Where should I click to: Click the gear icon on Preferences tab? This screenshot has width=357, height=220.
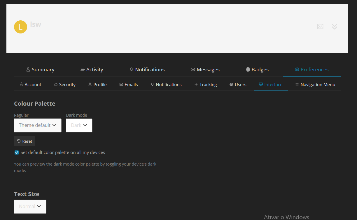pos(297,70)
